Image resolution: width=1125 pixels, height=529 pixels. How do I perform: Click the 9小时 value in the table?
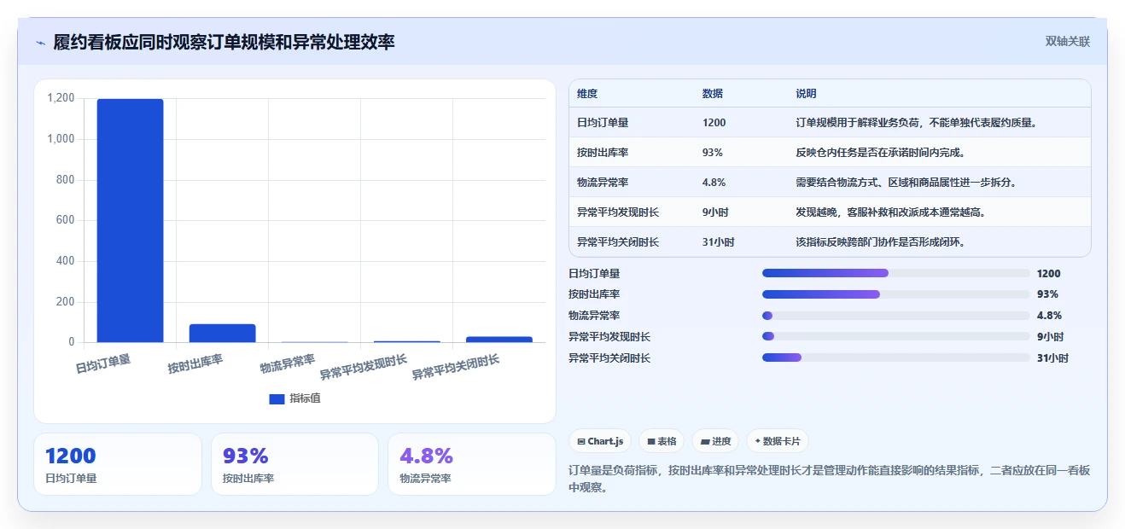(715, 212)
